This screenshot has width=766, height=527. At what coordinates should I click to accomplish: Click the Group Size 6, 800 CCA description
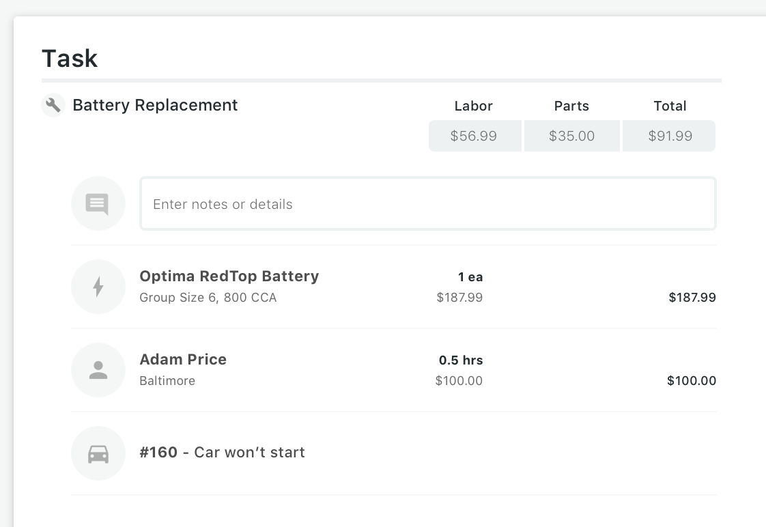[208, 297]
